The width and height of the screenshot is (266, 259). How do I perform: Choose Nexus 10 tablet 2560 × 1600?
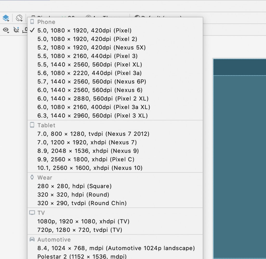click(x=115, y=168)
